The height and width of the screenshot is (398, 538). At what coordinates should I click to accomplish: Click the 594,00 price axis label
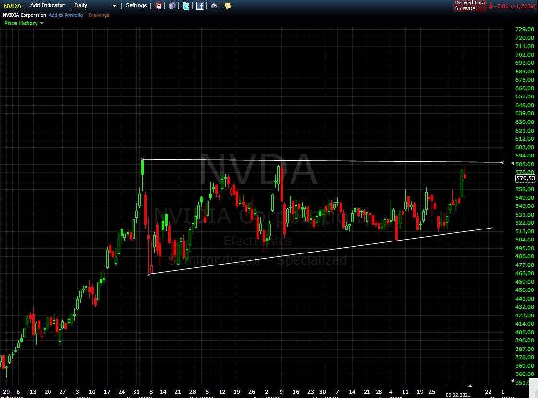point(525,156)
